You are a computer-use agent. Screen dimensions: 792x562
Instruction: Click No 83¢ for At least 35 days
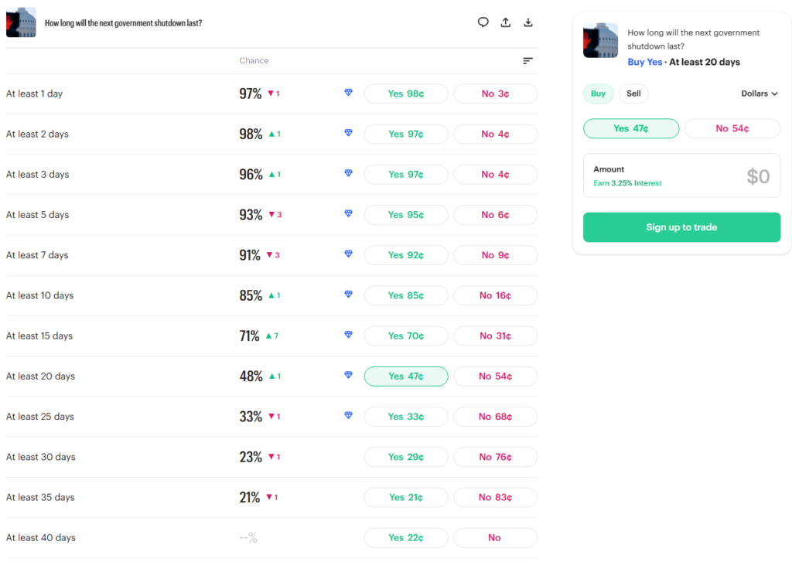pyautogui.click(x=495, y=497)
